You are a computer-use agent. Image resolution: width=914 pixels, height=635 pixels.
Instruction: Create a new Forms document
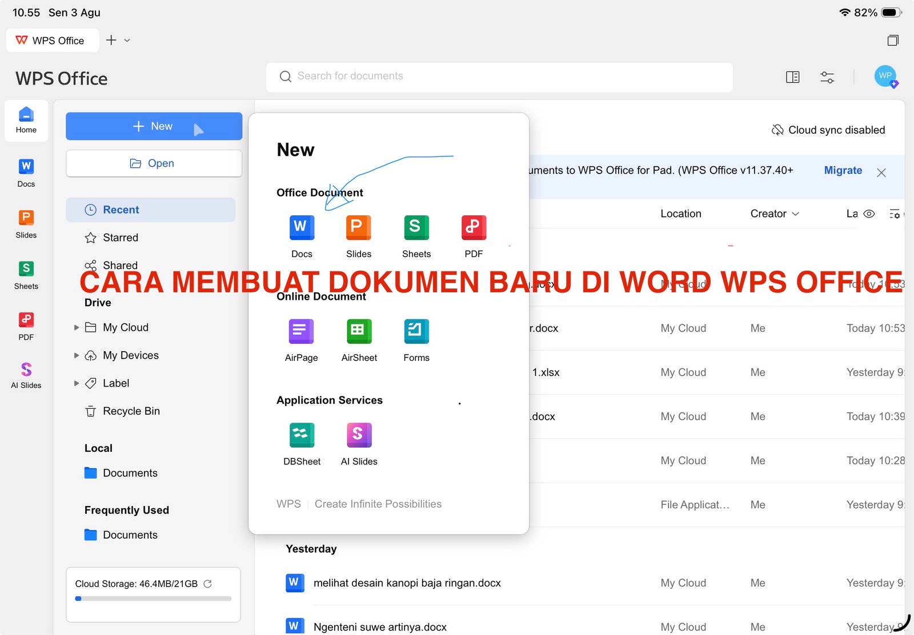tap(416, 341)
